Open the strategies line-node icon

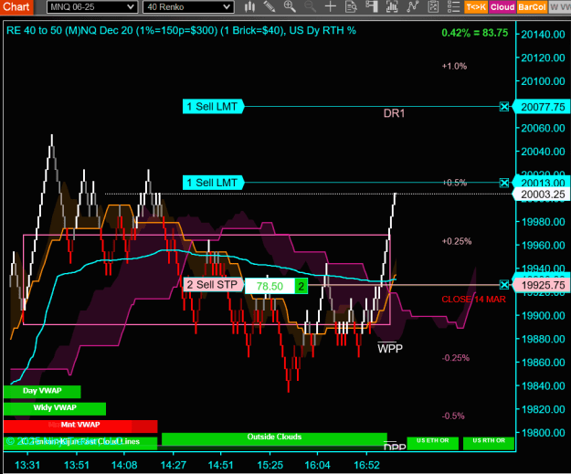413,6
